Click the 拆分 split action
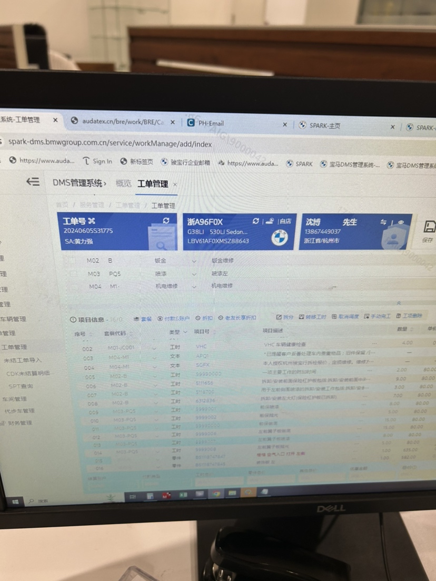This screenshot has height=581, width=436. coord(285,317)
